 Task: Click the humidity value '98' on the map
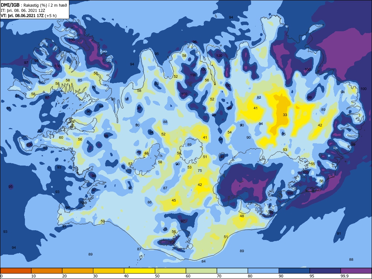(94, 176)
